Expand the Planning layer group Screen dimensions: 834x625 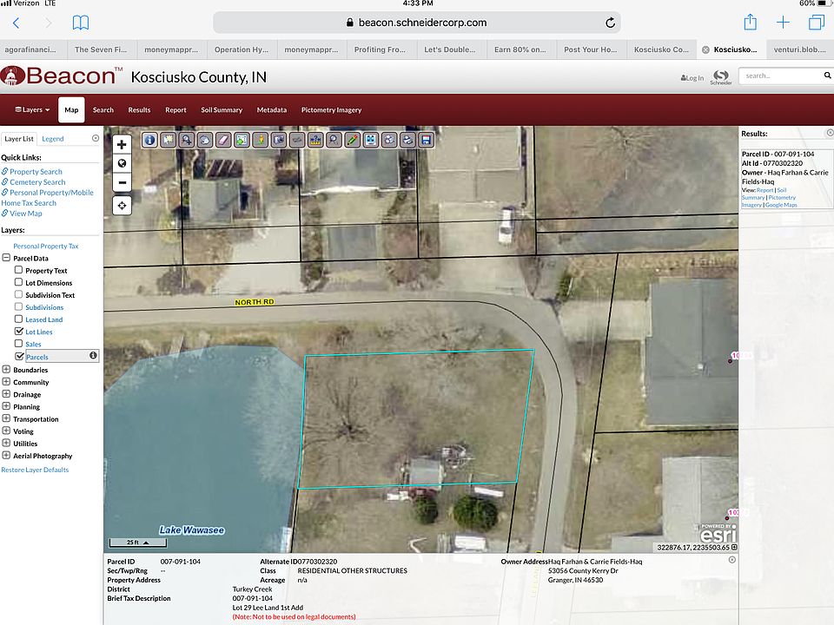[x=6, y=405]
